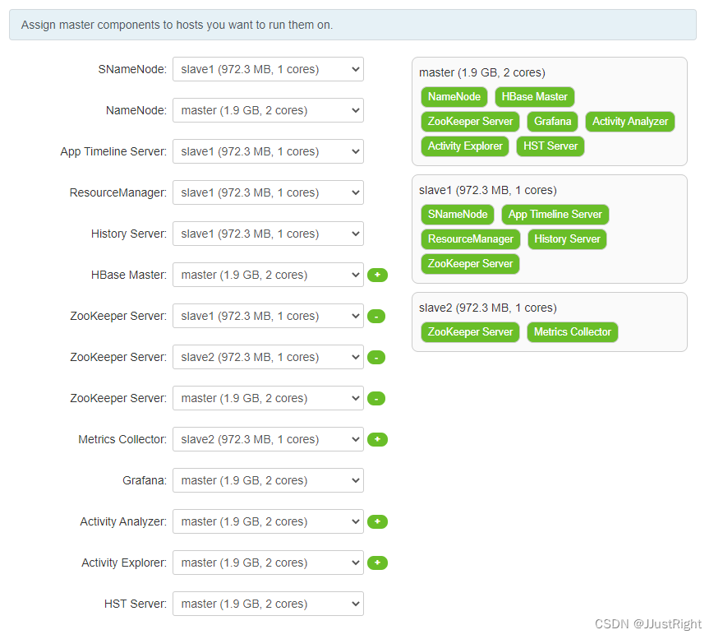Remove ZooKeeper Server assigned to slave2

tap(376, 357)
